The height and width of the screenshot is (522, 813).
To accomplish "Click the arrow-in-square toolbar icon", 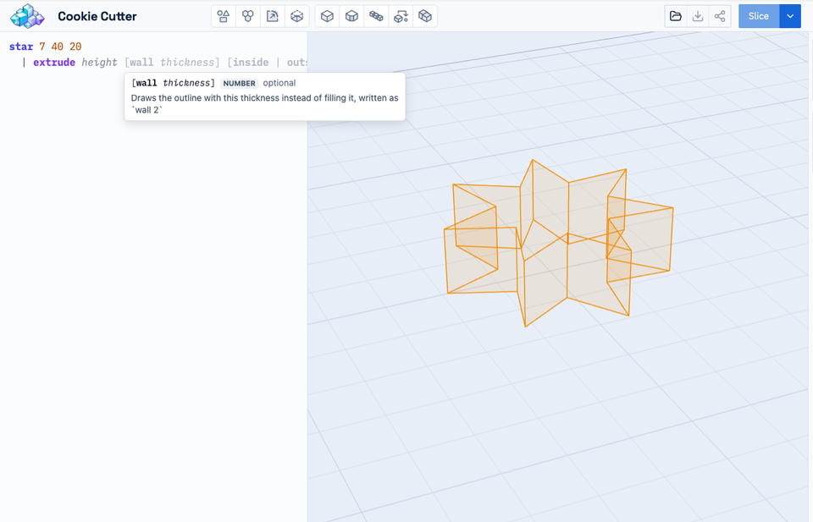I will tap(272, 16).
